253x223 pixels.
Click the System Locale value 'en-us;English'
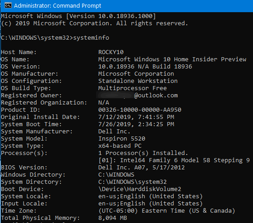pos(122,196)
